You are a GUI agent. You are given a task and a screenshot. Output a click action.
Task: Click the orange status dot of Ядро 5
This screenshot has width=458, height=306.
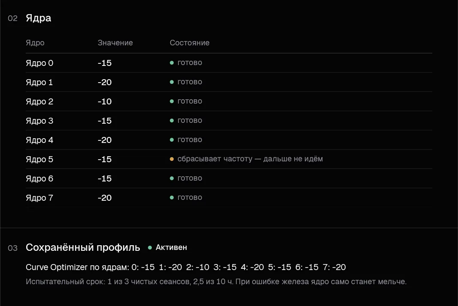(x=172, y=159)
